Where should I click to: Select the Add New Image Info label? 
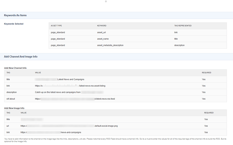pos(14,108)
